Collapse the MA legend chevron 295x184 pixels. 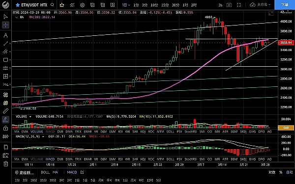(x=16, y=17)
